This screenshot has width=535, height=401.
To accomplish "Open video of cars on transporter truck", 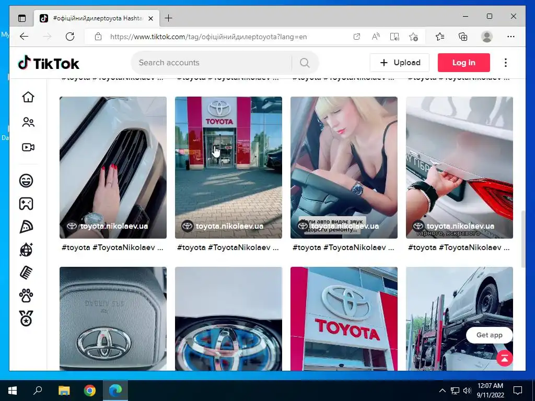I will coord(459,319).
